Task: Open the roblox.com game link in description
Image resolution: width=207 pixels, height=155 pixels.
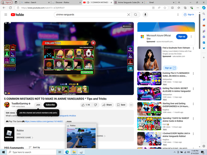Action: pos(44,122)
